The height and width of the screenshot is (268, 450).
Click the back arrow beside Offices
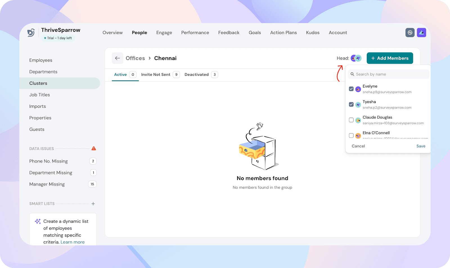(x=118, y=58)
